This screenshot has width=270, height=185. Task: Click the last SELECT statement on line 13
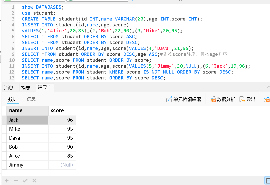[93, 78]
